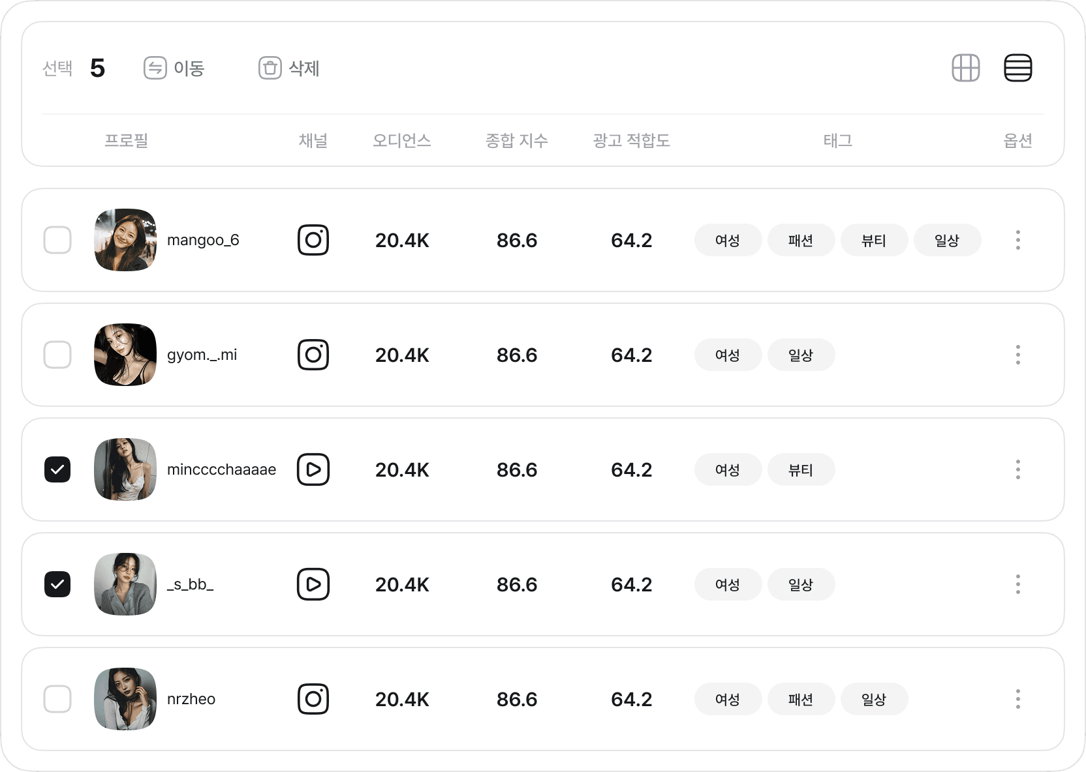Click the 오디언스 column header

402,141
